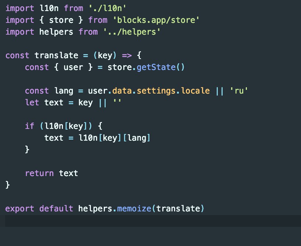The height and width of the screenshot is (246, 301).
Task: Click 'store' inside the import braces
Action: [61, 20]
